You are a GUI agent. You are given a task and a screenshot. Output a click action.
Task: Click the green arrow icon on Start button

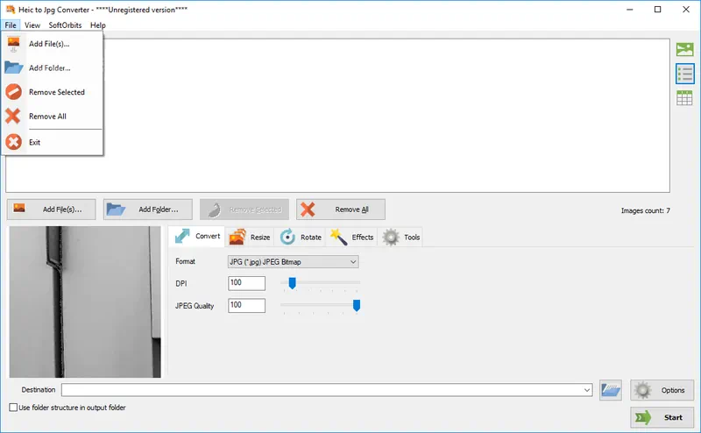pyautogui.click(x=643, y=418)
